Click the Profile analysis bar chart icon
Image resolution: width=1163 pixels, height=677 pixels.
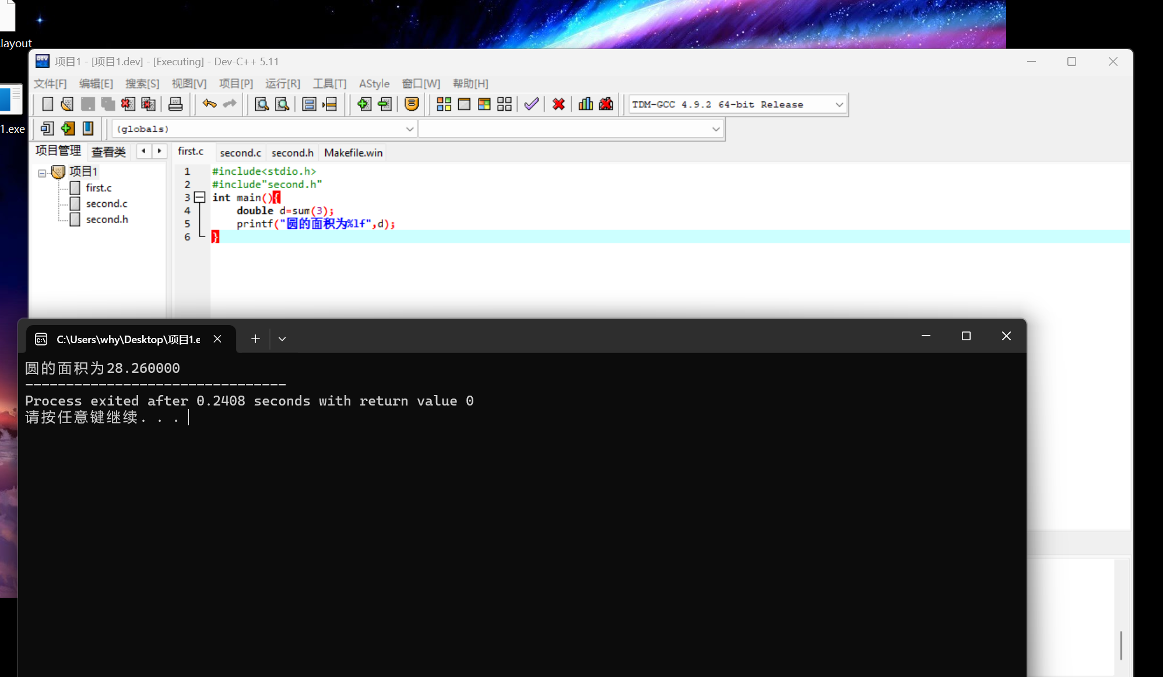pos(585,104)
